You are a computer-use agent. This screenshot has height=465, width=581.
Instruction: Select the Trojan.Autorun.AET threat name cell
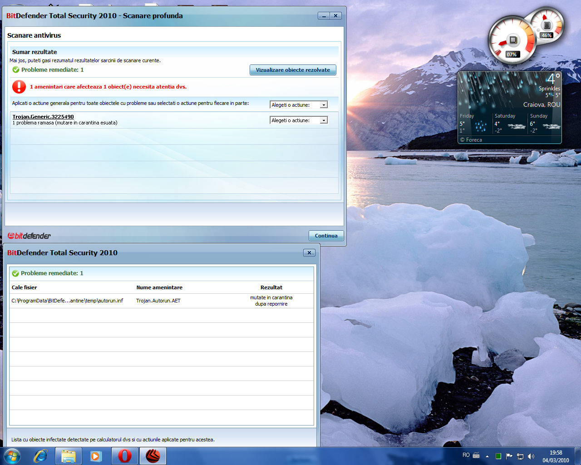158,301
